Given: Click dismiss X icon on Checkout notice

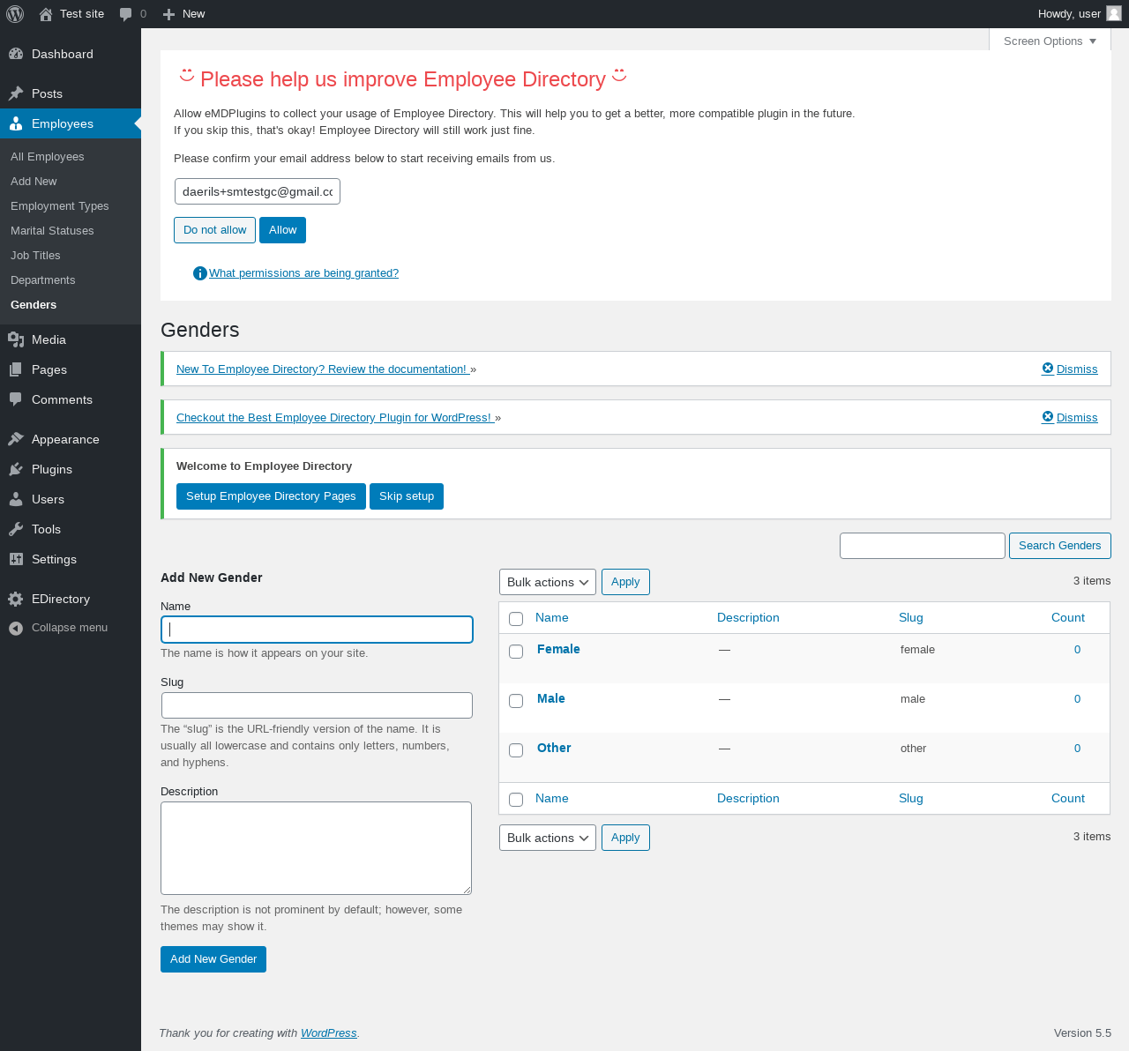Looking at the screenshot, I should coord(1048,416).
